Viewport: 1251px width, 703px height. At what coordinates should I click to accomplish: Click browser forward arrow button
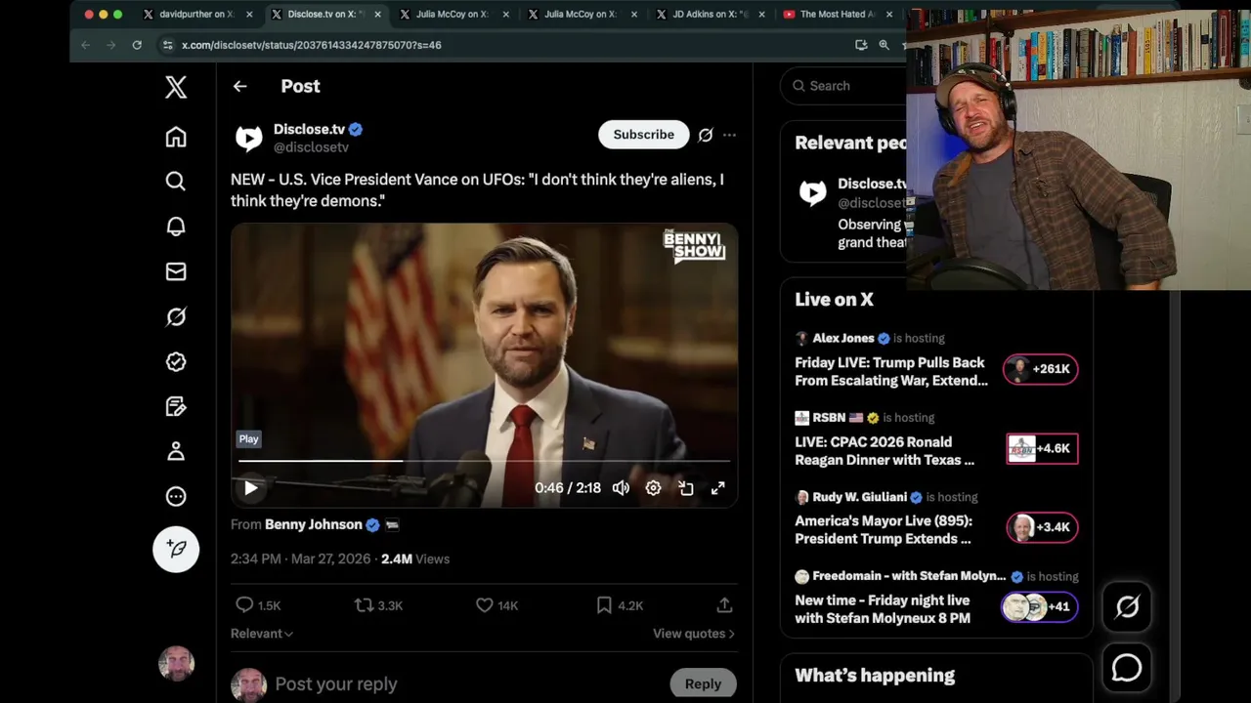(x=110, y=45)
